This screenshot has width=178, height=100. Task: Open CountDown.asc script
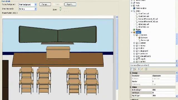144,16
